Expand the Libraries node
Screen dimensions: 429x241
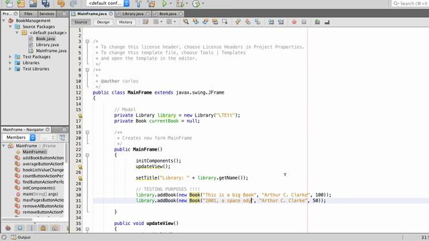(10, 62)
